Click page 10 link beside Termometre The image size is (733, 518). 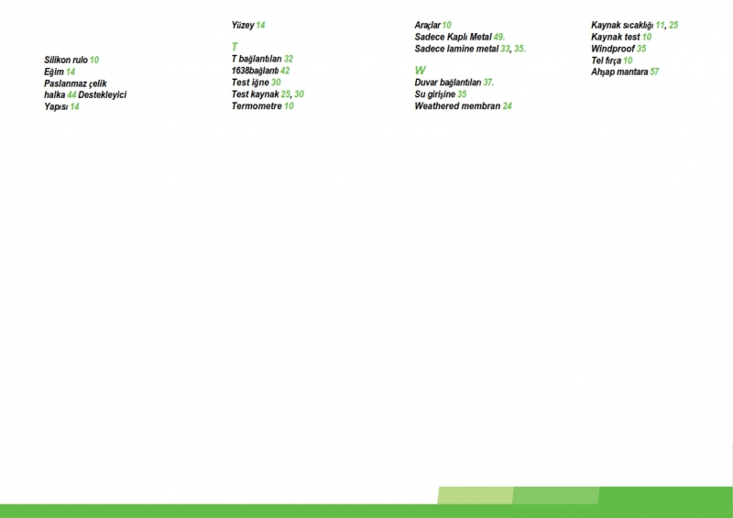pyautogui.click(x=289, y=106)
